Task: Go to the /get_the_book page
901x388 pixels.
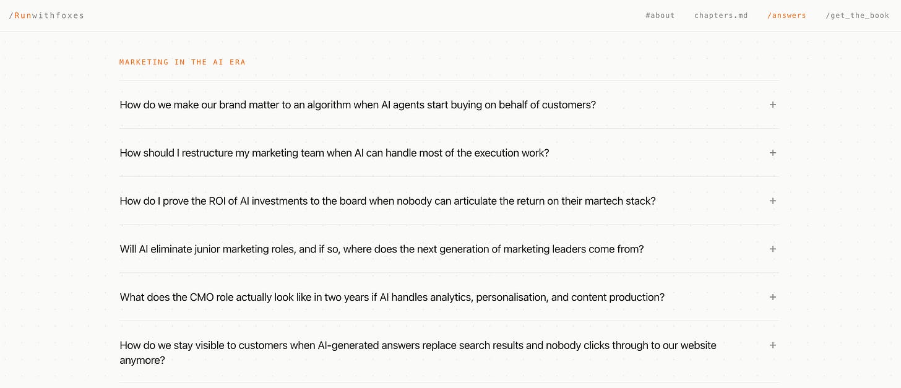Action: point(857,15)
